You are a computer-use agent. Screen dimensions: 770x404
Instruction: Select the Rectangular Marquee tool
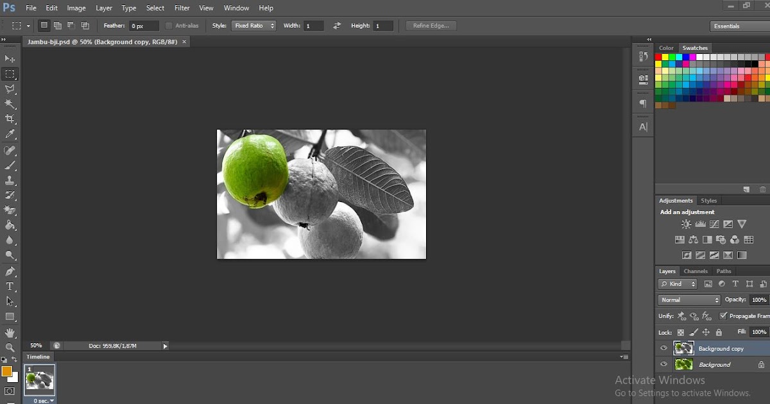[x=10, y=74]
